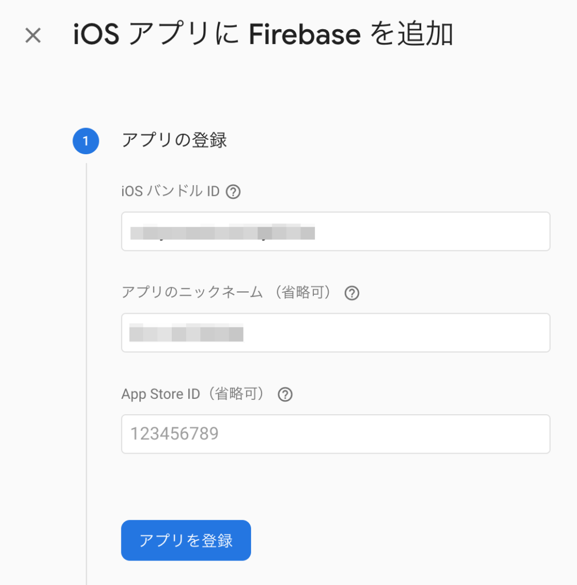
Task: Focus the アプリのニックネーム input field
Action: 336,333
